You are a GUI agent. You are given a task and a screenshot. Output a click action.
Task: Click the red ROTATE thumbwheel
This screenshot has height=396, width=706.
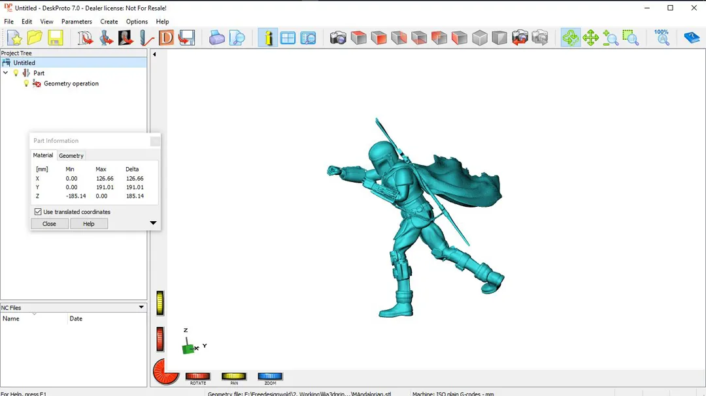(x=198, y=376)
